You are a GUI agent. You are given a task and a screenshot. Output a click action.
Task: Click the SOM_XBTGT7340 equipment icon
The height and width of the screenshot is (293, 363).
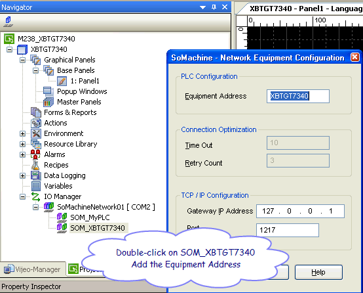click(62, 228)
